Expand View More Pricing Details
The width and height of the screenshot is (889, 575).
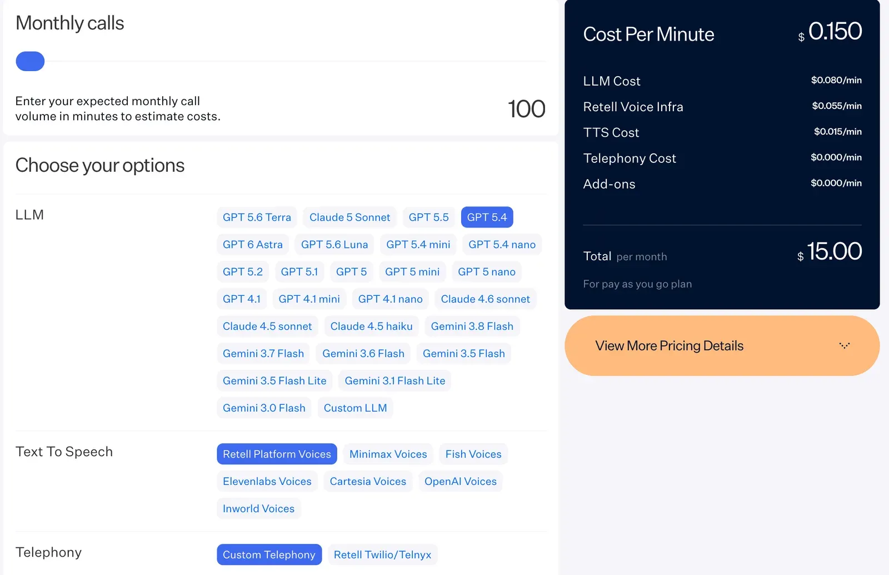(x=722, y=346)
